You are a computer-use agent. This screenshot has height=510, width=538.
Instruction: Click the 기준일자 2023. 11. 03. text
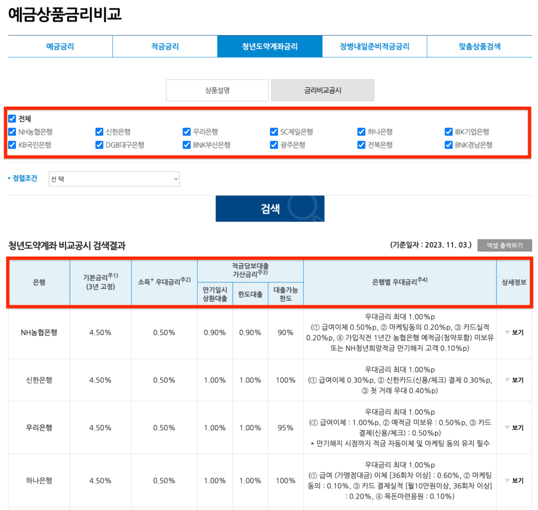tap(431, 245)
